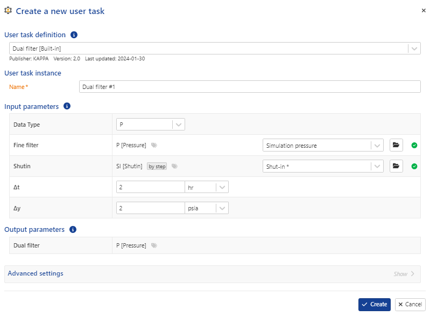Focus the Name field containing Dual filter #1
The height and width of the screenshot is (316, 430).
pyautogui.click(x=250, y=87)
